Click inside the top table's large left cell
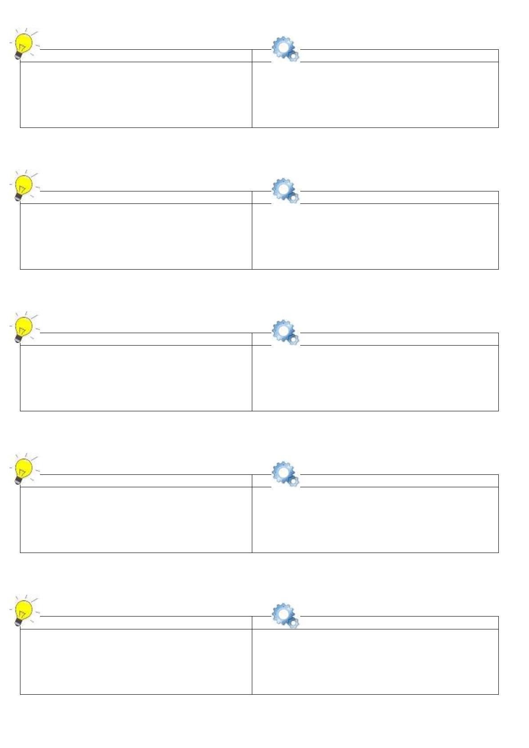Image resolution: width=529 pixels, height=748 pixels. coord(136,95)
